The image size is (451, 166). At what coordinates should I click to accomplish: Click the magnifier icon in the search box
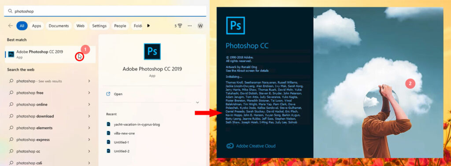(x=10, y=11)
